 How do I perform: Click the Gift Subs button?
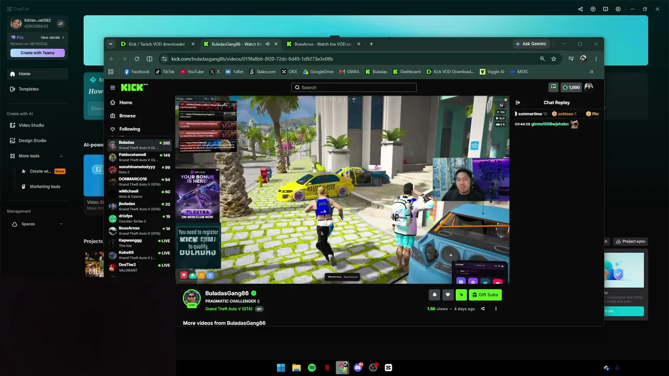click(x=485, y=295)
